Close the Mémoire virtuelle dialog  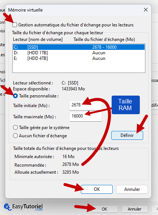[146, 10]
